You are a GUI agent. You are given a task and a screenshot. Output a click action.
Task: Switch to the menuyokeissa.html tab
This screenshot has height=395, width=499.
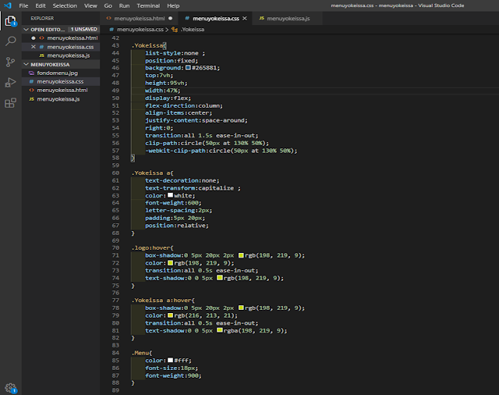click(x=140, y=17)
